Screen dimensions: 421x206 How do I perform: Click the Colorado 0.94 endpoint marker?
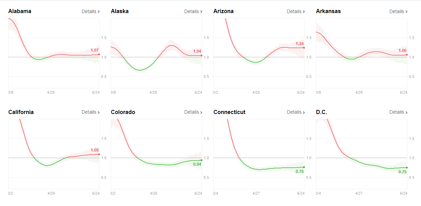pos(202,160)
